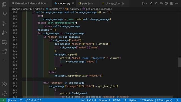Open the Explorer view in activity bar
This screenshot has height=102, width=181.
click(4, 5)
